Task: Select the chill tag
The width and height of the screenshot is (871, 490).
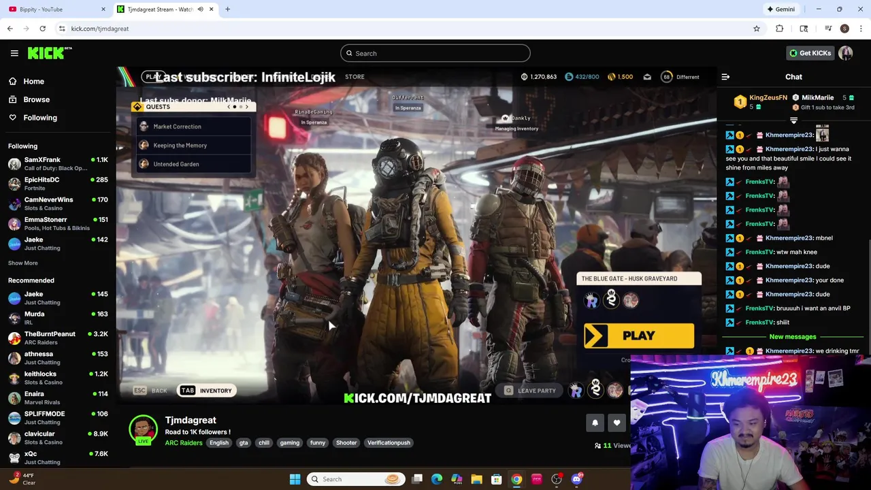Action: click(264, 443)
